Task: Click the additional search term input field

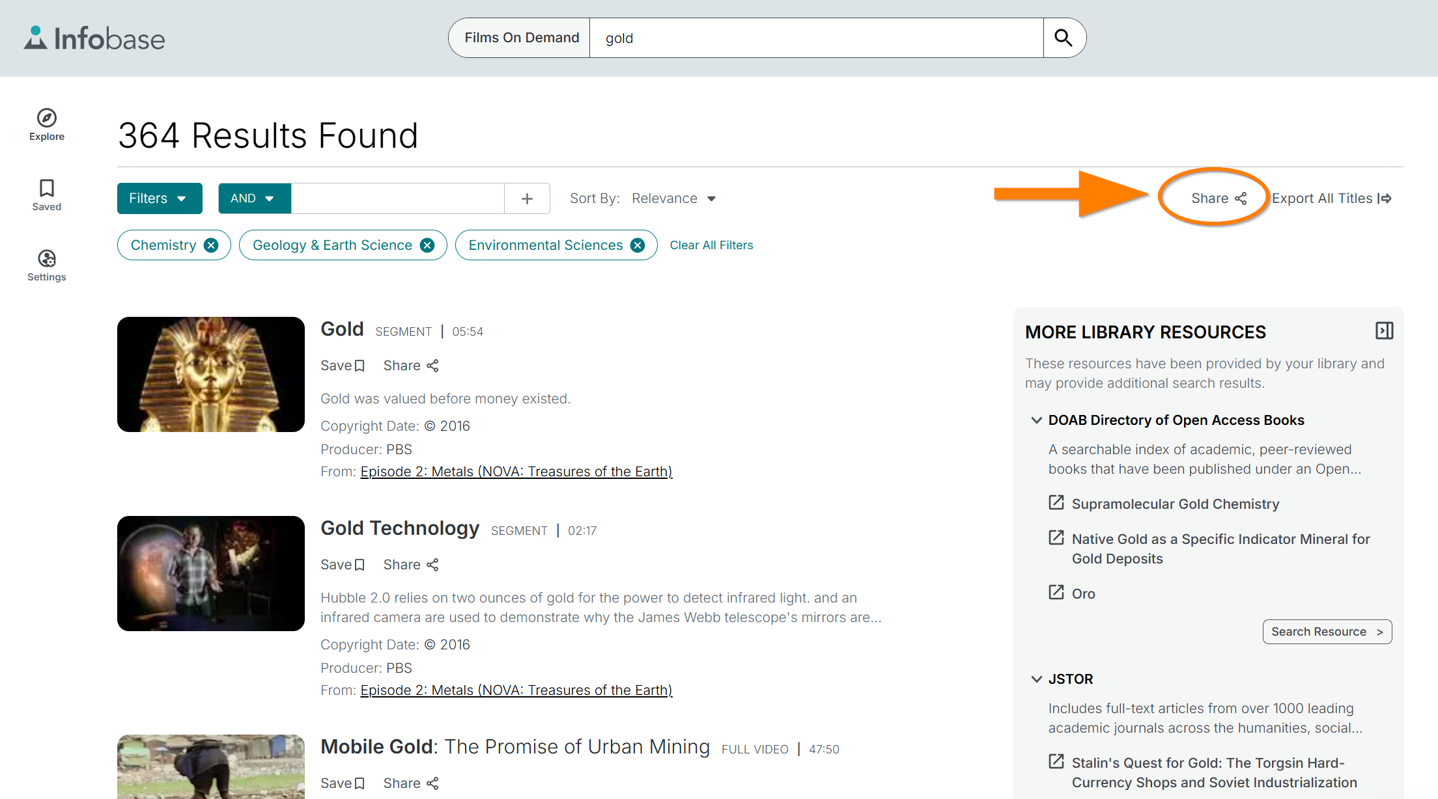Action: (398, 198)
